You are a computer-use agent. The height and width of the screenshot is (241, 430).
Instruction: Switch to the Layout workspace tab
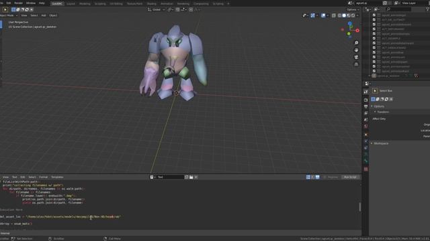pos(71,4)
